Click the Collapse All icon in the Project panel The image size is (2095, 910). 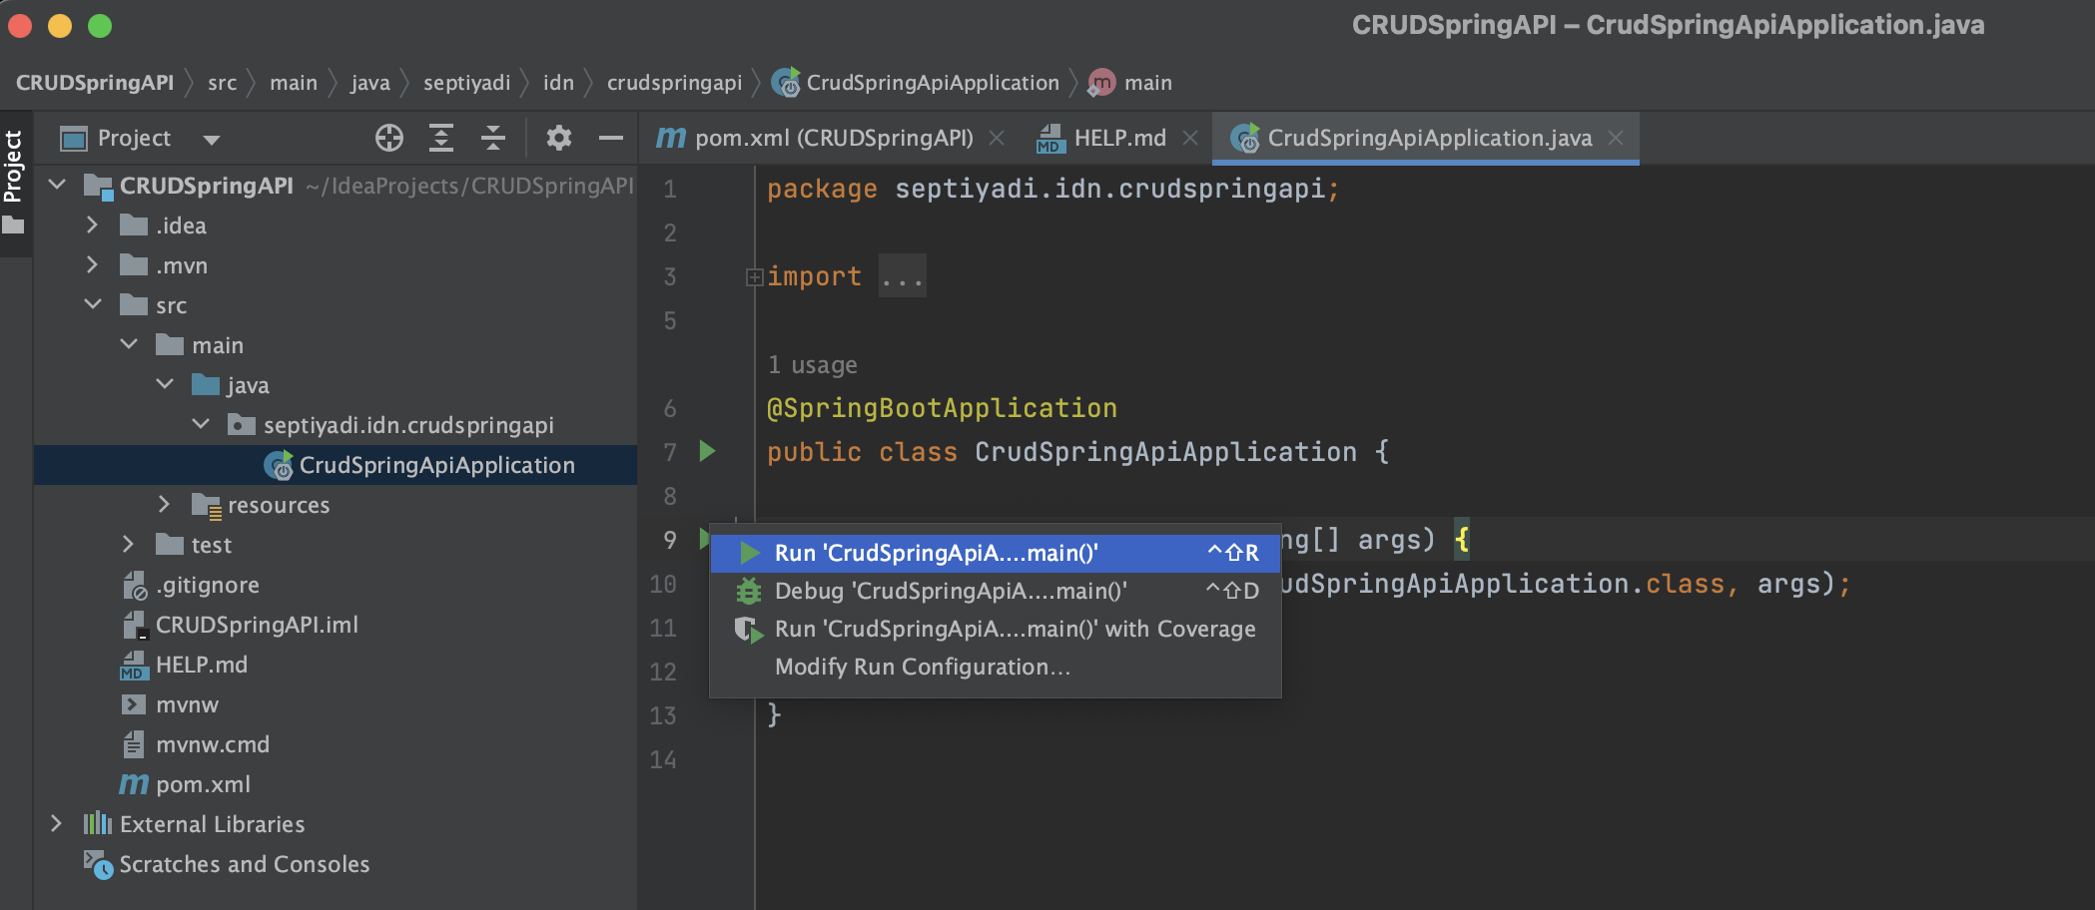[493, 138]
